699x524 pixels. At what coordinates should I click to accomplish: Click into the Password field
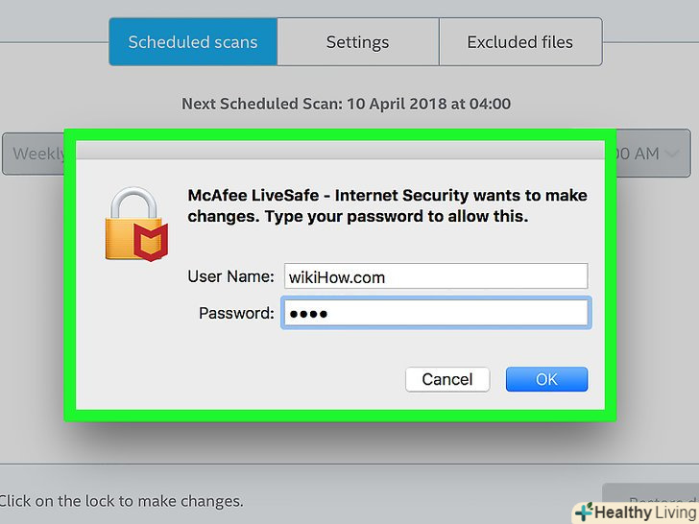click(434, 314)
